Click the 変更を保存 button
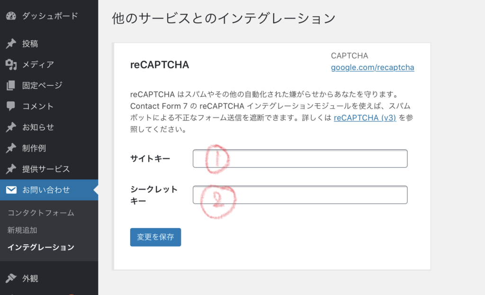Image resolution: width=485 pixels, height=295 pixels. pyautogui.click(x=155, y=237)
